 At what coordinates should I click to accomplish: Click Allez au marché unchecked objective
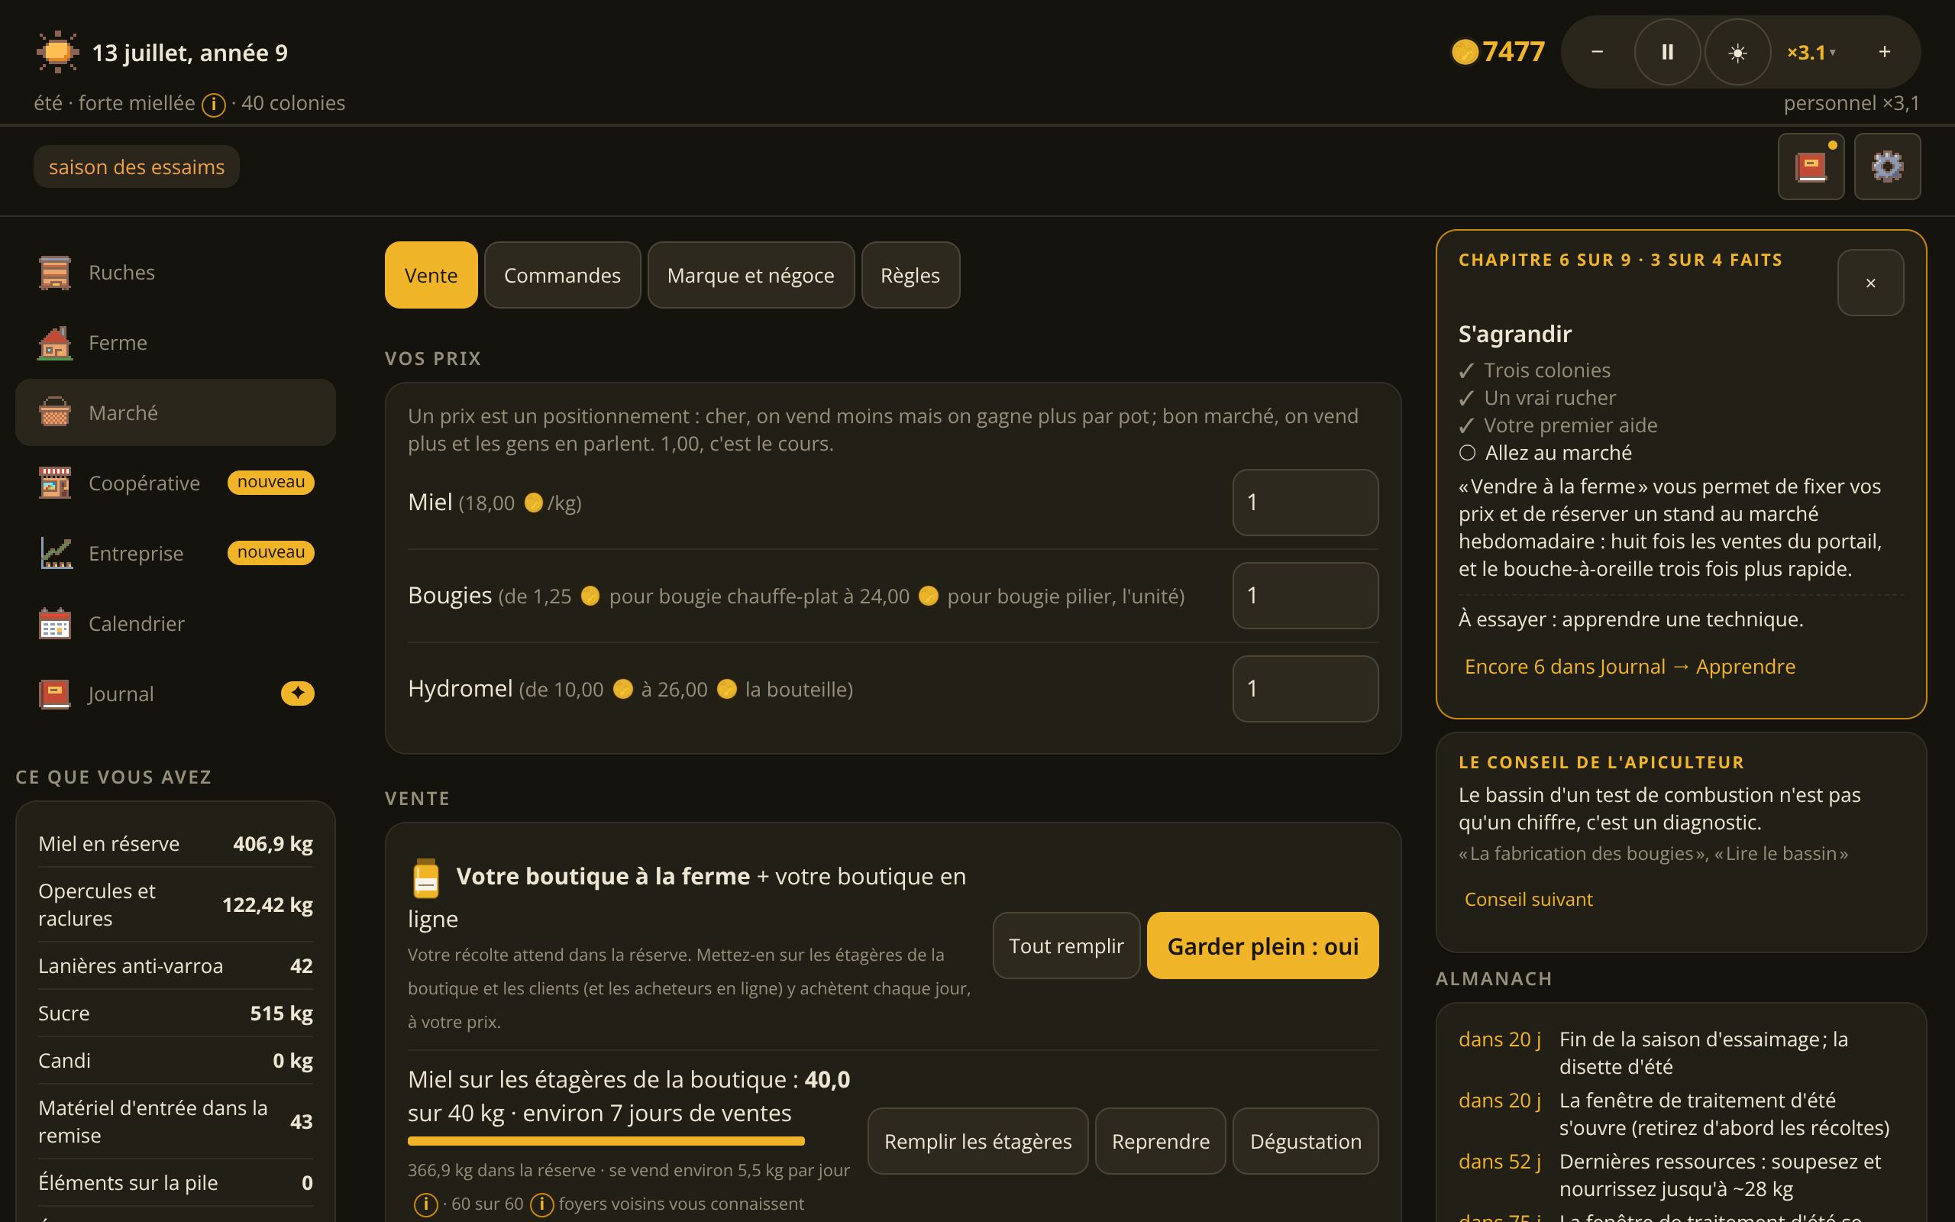pos(1546,453)
